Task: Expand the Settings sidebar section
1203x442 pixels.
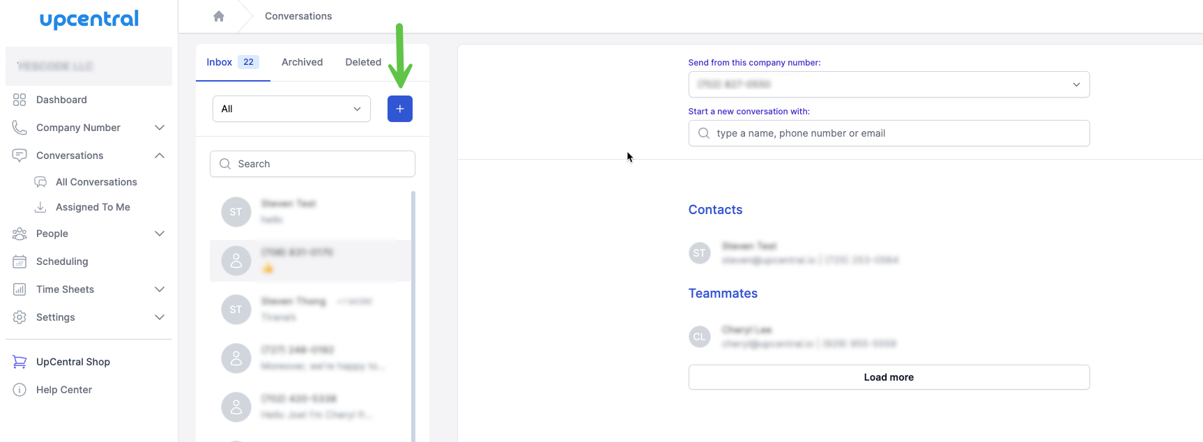Action: point(160,317)
